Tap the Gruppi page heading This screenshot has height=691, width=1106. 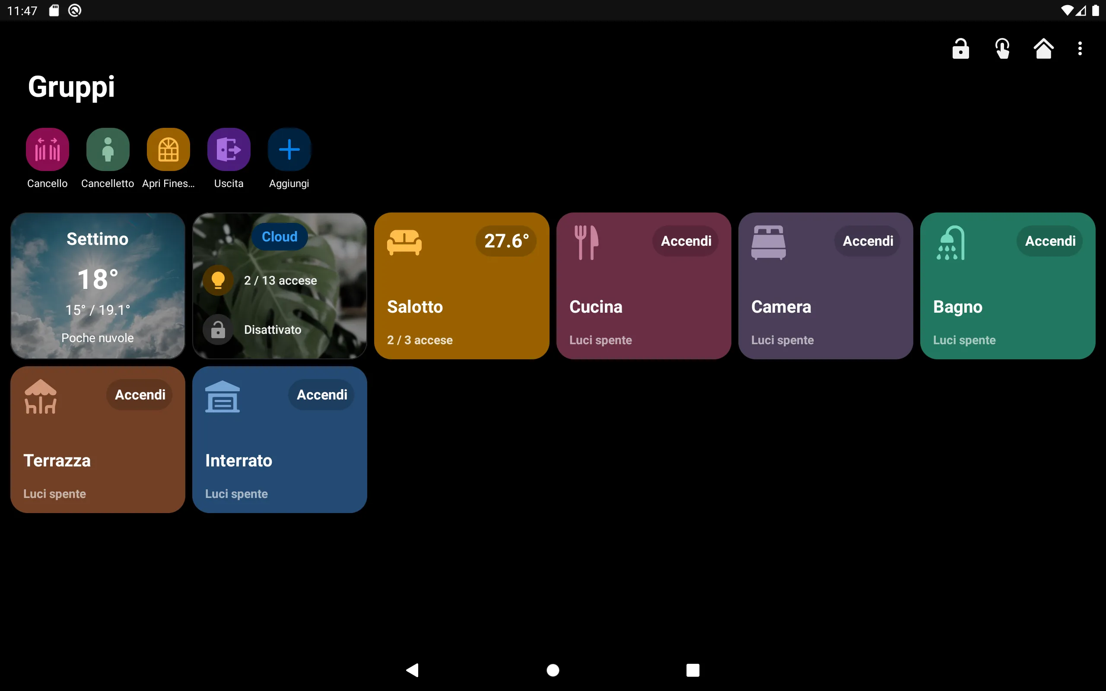click(x=71, y=87)
